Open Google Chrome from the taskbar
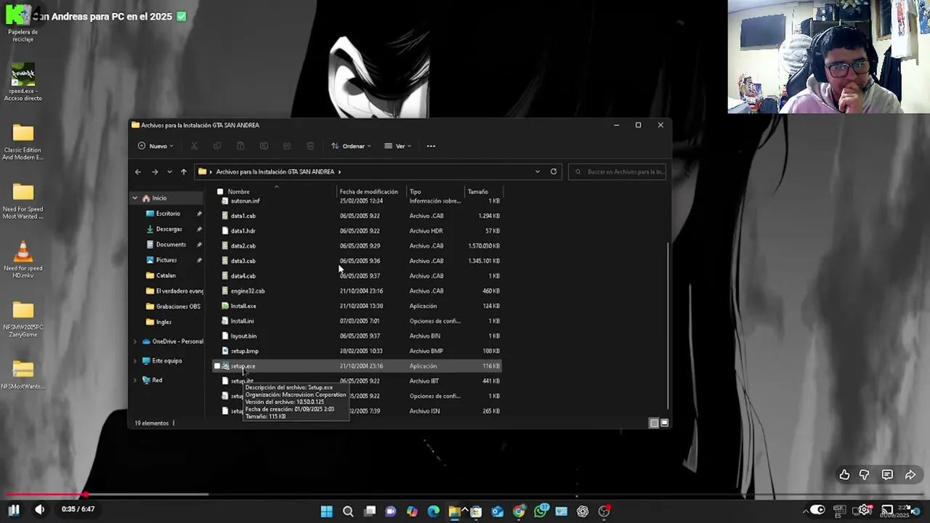Screen dimensions: 930x523 [x=519, y=511]
